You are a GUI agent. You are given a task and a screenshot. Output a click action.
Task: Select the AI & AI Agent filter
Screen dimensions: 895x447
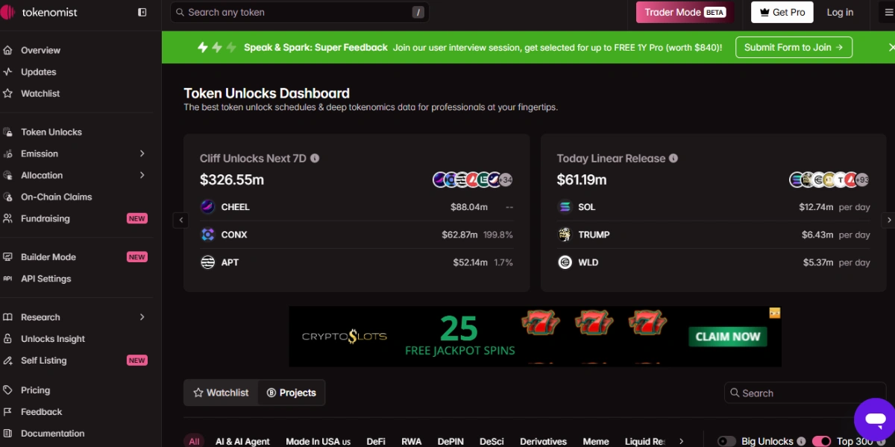[242, 442]
